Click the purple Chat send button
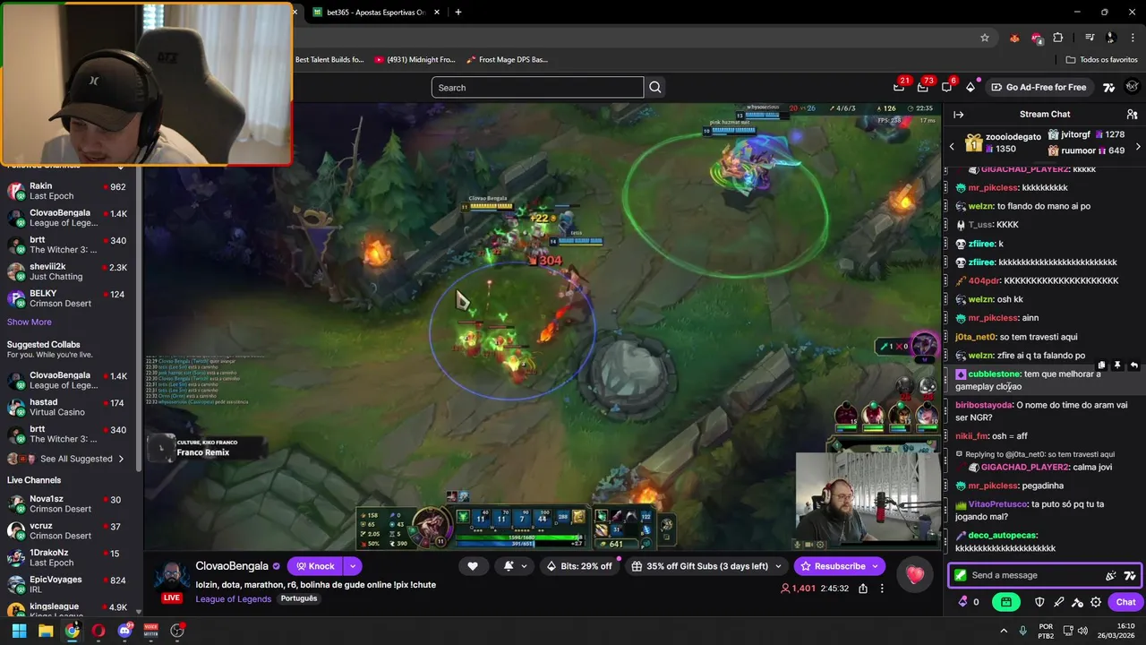The image size is (1146, 645). click(x=1125, y=602)
